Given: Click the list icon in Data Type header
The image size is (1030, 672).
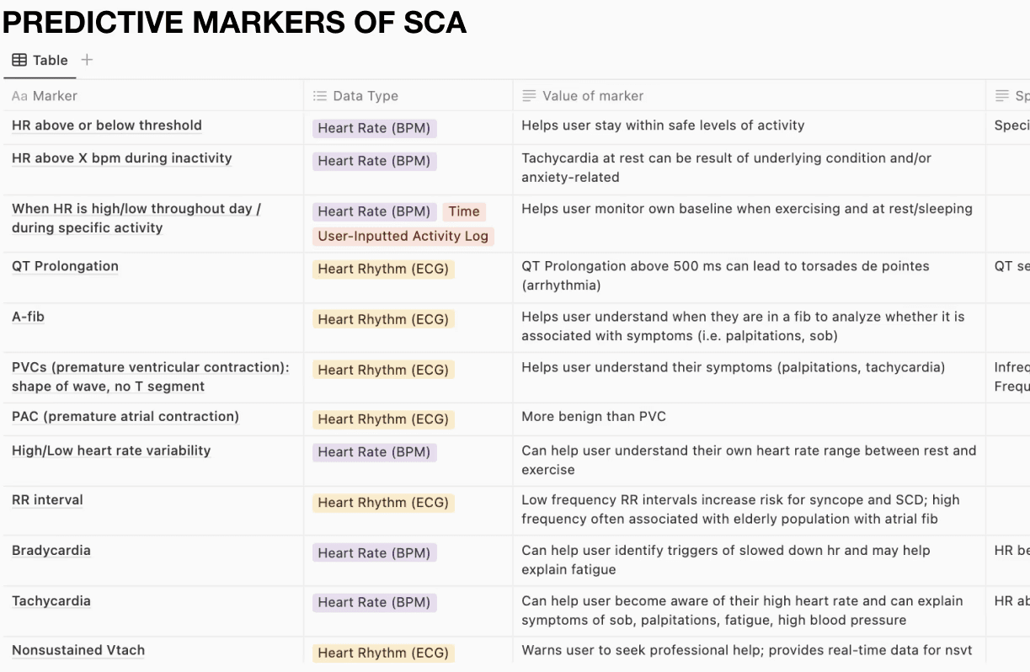Looking at the screenshot, I should [x=320, y=96].
